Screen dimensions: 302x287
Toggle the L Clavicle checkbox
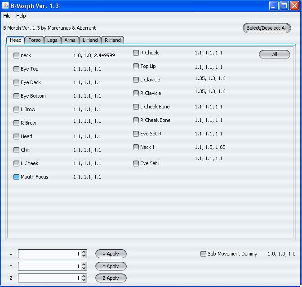click(x=136, y=80)
